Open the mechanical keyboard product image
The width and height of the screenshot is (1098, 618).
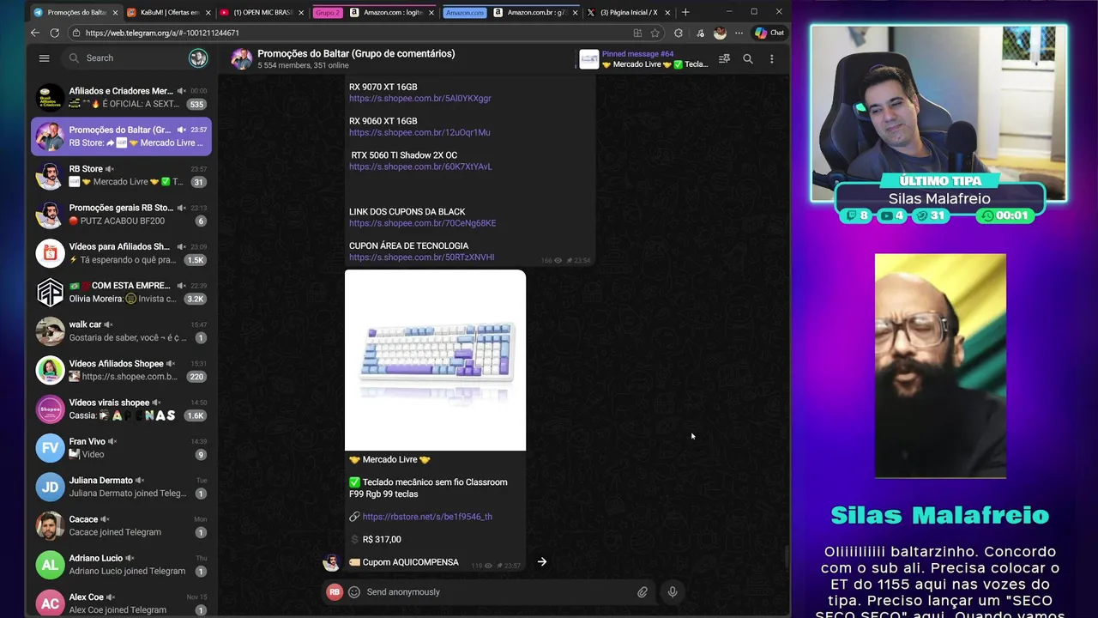click(x=435, y=360)
